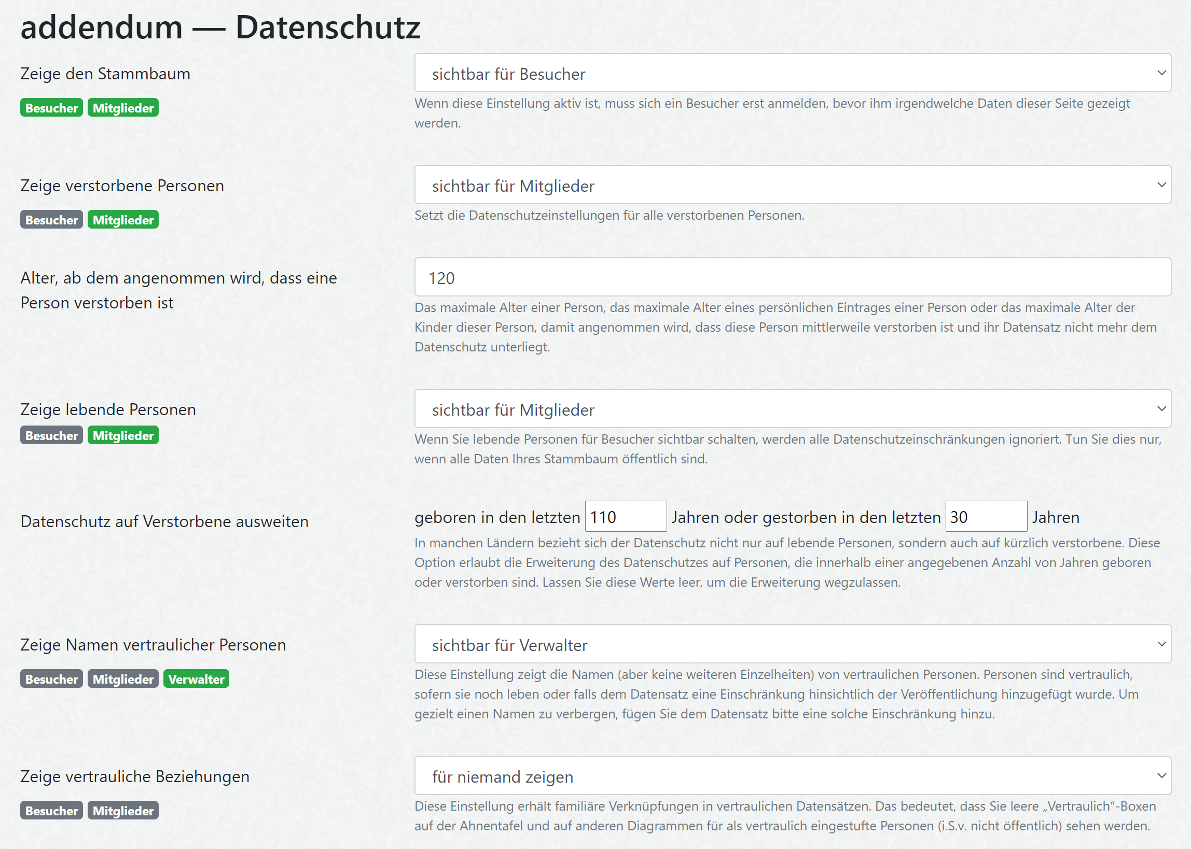Click the 'gestorben in den letzten' 30 field
The width and height of the screenshot is (1191, 849).
(x=986, y=517)
